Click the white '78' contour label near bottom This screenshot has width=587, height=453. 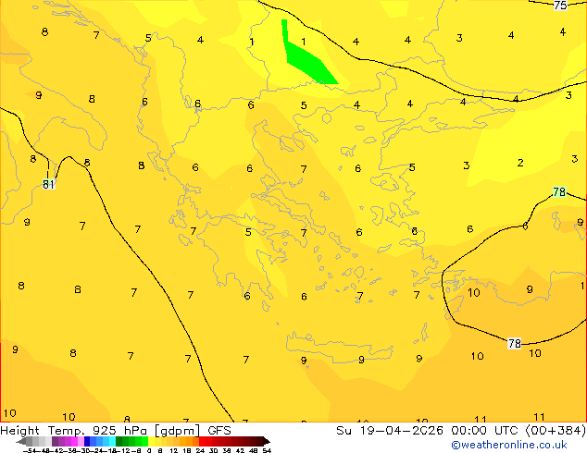(515, 343)
